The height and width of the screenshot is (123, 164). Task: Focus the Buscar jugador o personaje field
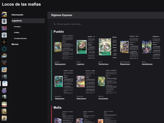click(x=106, y=24)
